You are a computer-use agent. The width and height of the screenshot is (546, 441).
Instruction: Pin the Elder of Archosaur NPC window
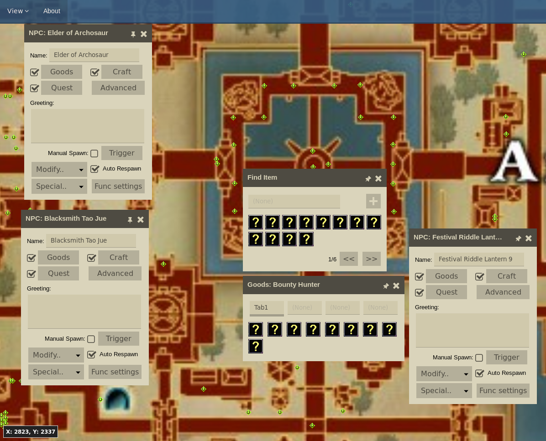coord(133,34)
